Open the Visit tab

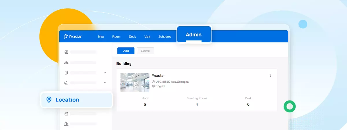(147, 36)
